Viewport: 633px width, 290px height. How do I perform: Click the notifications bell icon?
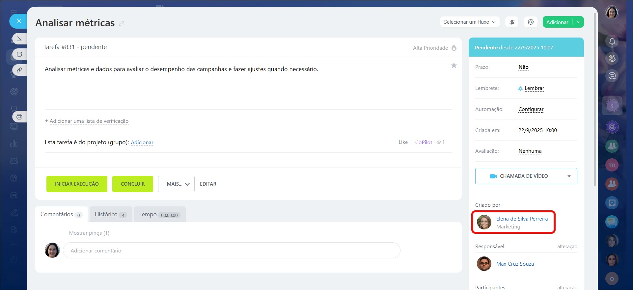click(x=612, y=41)
